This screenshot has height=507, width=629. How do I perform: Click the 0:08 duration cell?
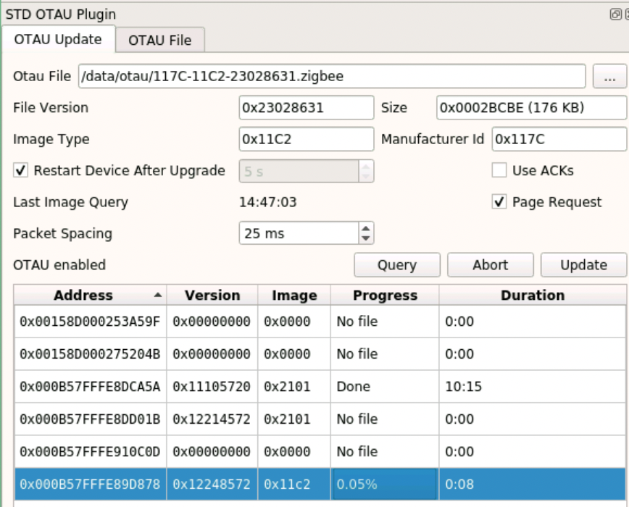(x=533, y=484)
